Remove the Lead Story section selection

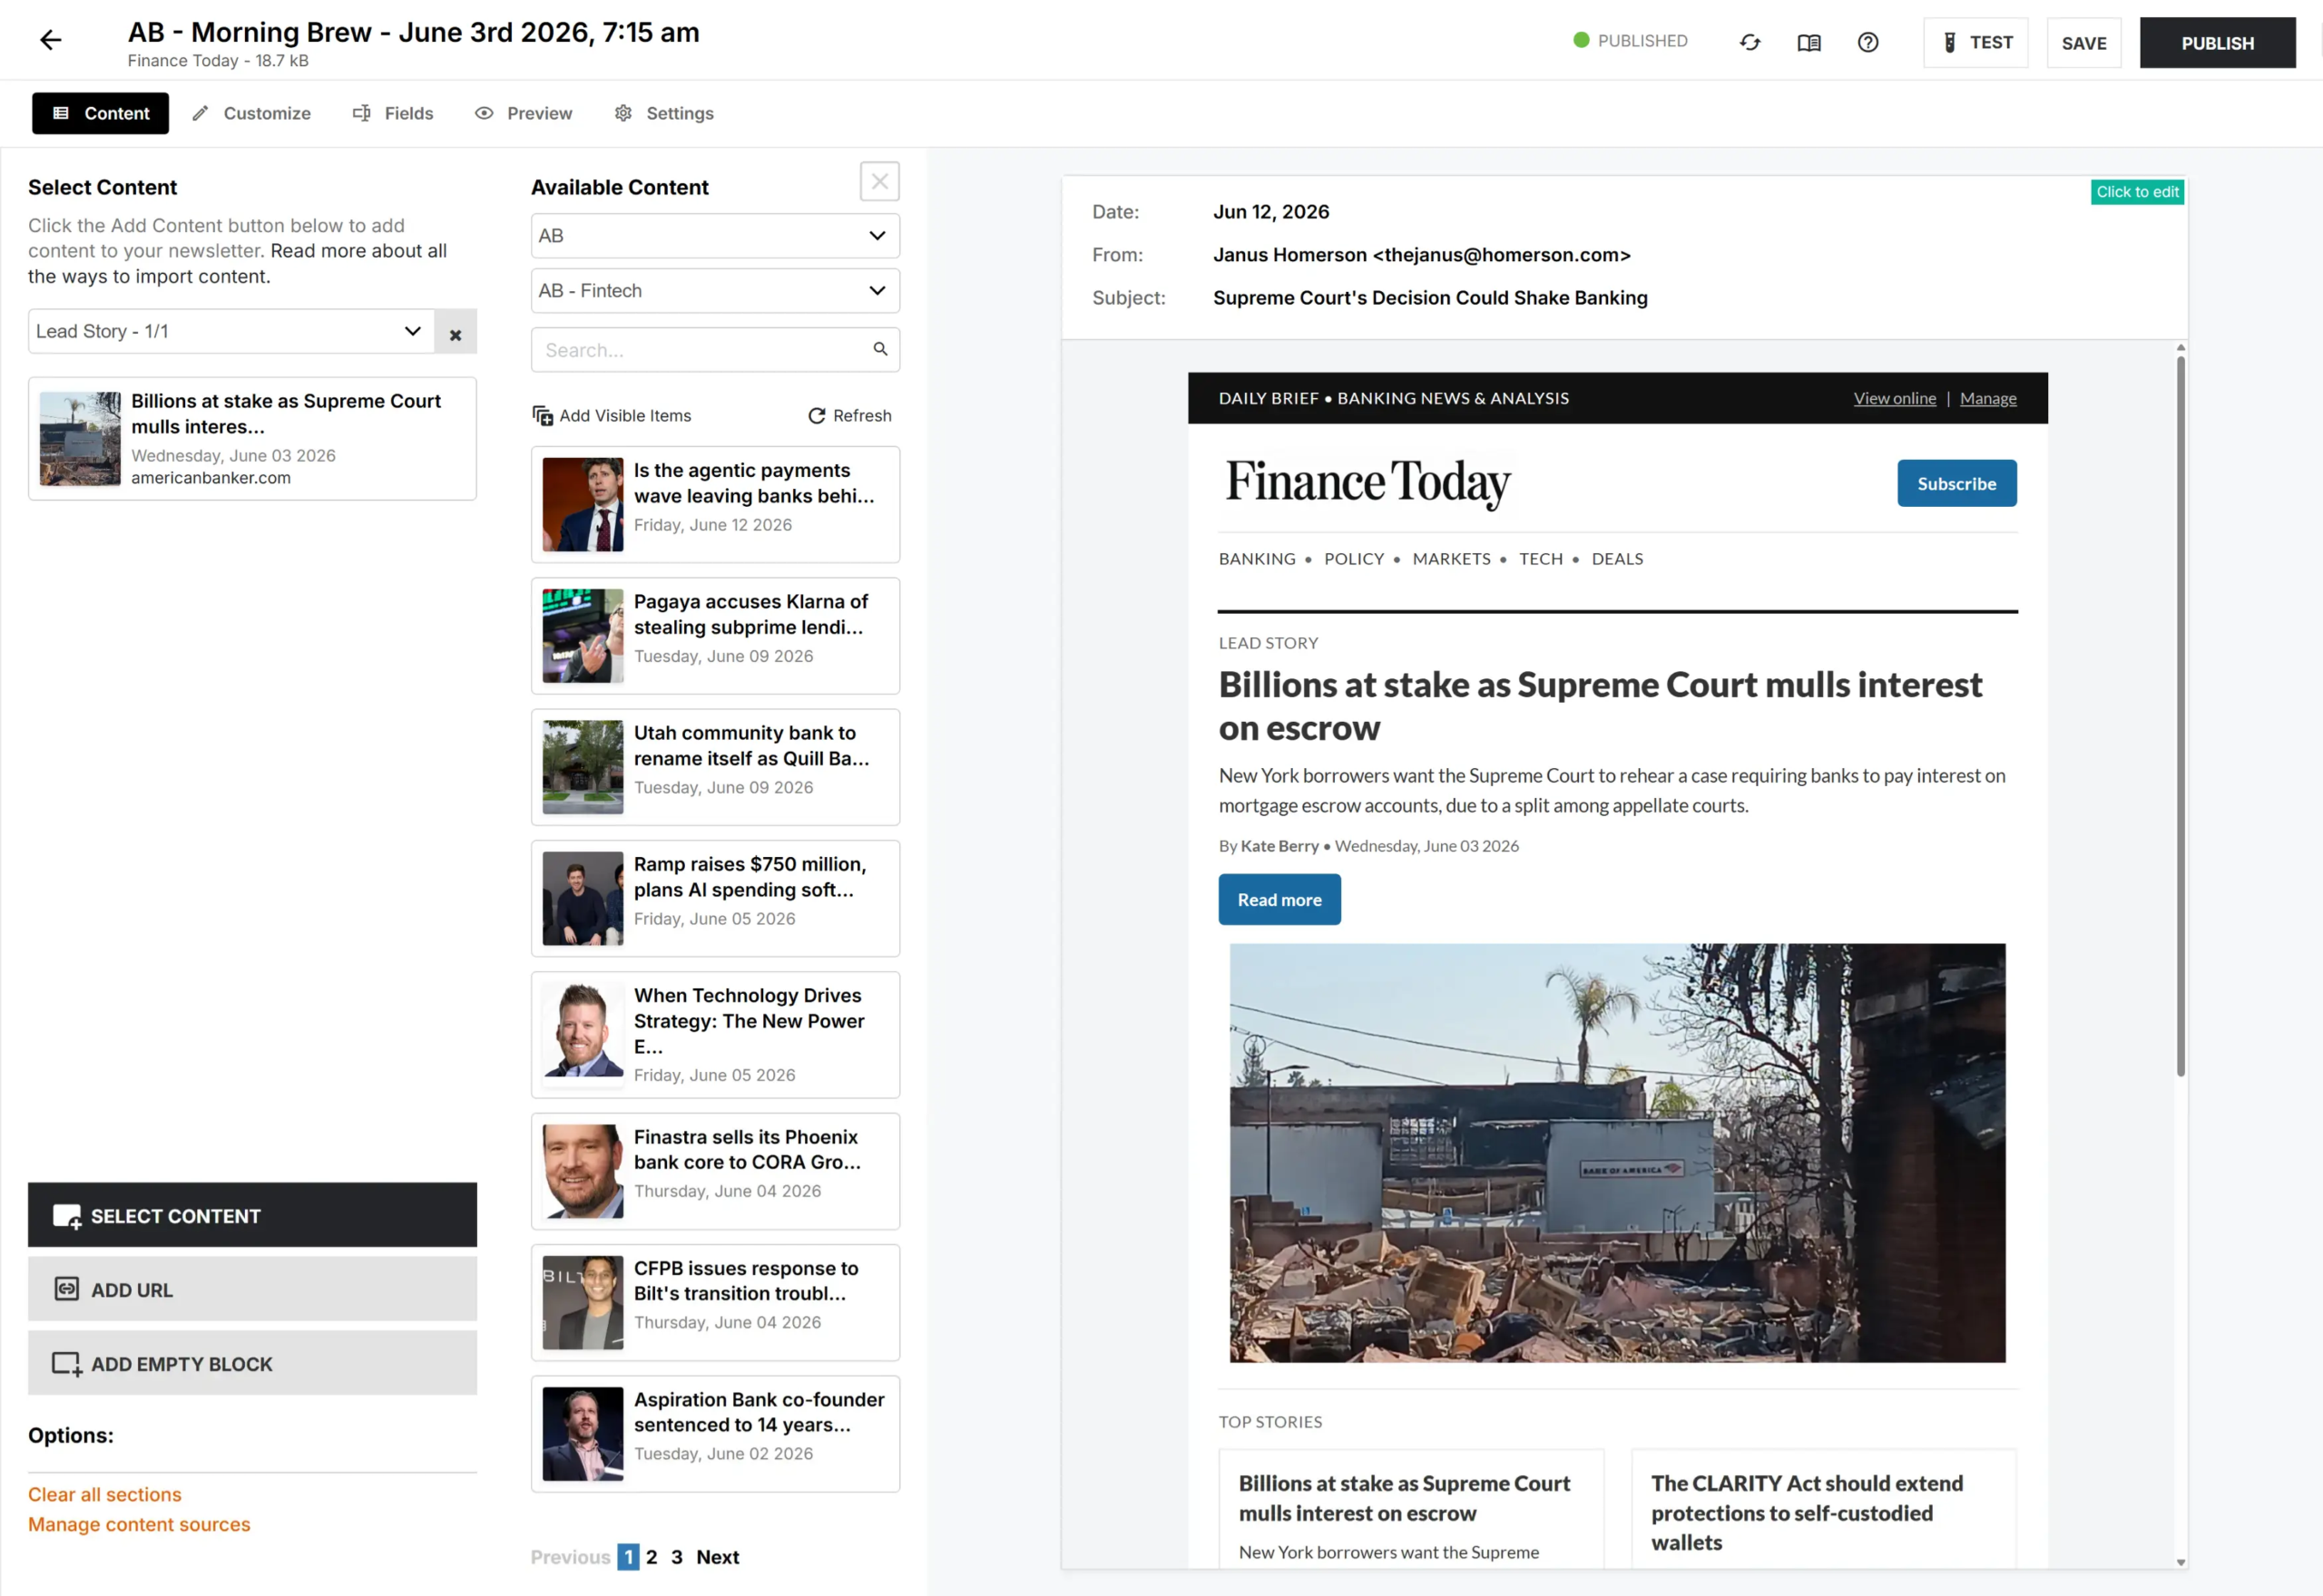(456, 332)
